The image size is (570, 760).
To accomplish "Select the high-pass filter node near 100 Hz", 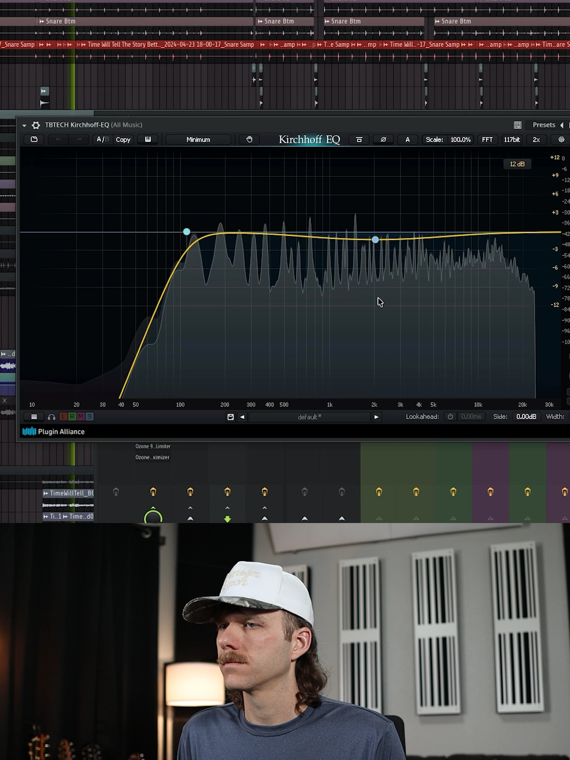I will [x=186, y=232].
